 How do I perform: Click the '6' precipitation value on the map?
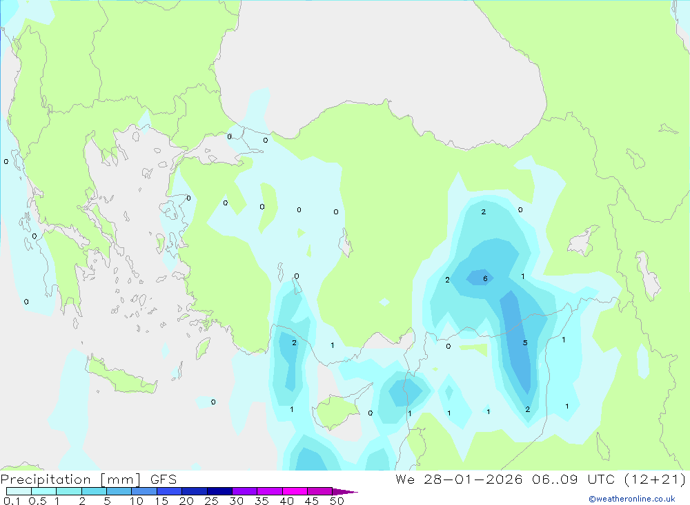(485, 278)
